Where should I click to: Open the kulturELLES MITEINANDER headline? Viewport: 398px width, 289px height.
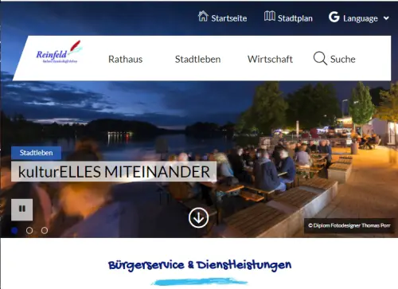(x=114, y=172)
